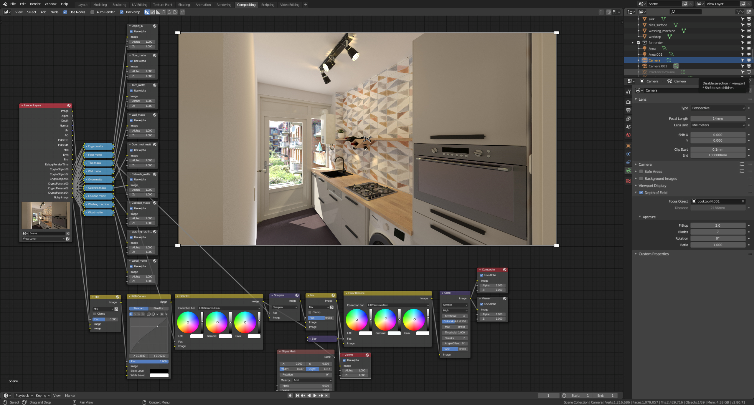This screenshot has height=405, width=754.
Task: Expand the Custom Properties panel
Action: pos(653,254)
